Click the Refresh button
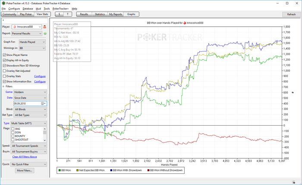The image size is (302, 185). tap(291, 14)
